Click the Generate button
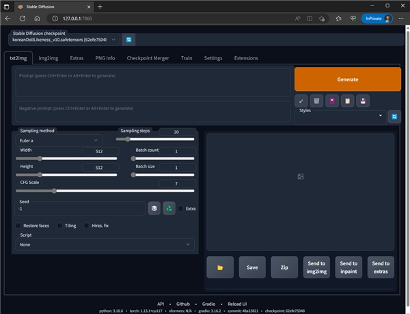The image size is (410, 314). click(348, 79)
